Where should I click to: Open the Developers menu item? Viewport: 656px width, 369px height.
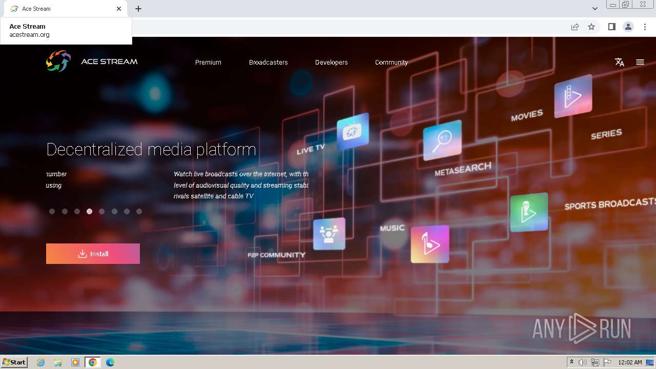332,63
